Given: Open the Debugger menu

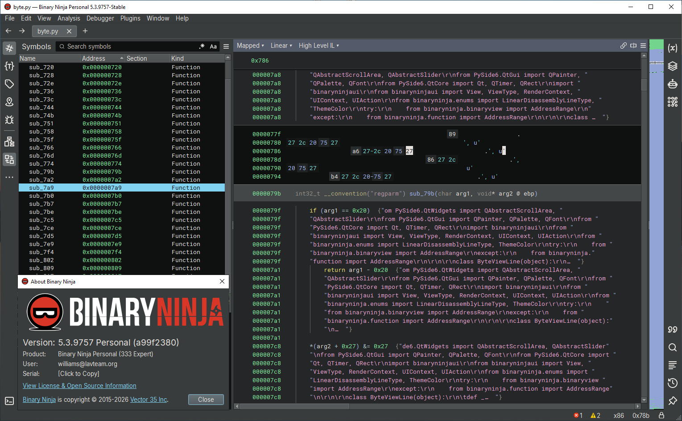Looking at the screenshot, I should tap(100, 18).
